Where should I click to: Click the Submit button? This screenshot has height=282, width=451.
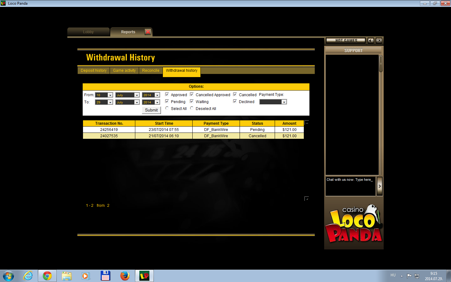[151, 110]
